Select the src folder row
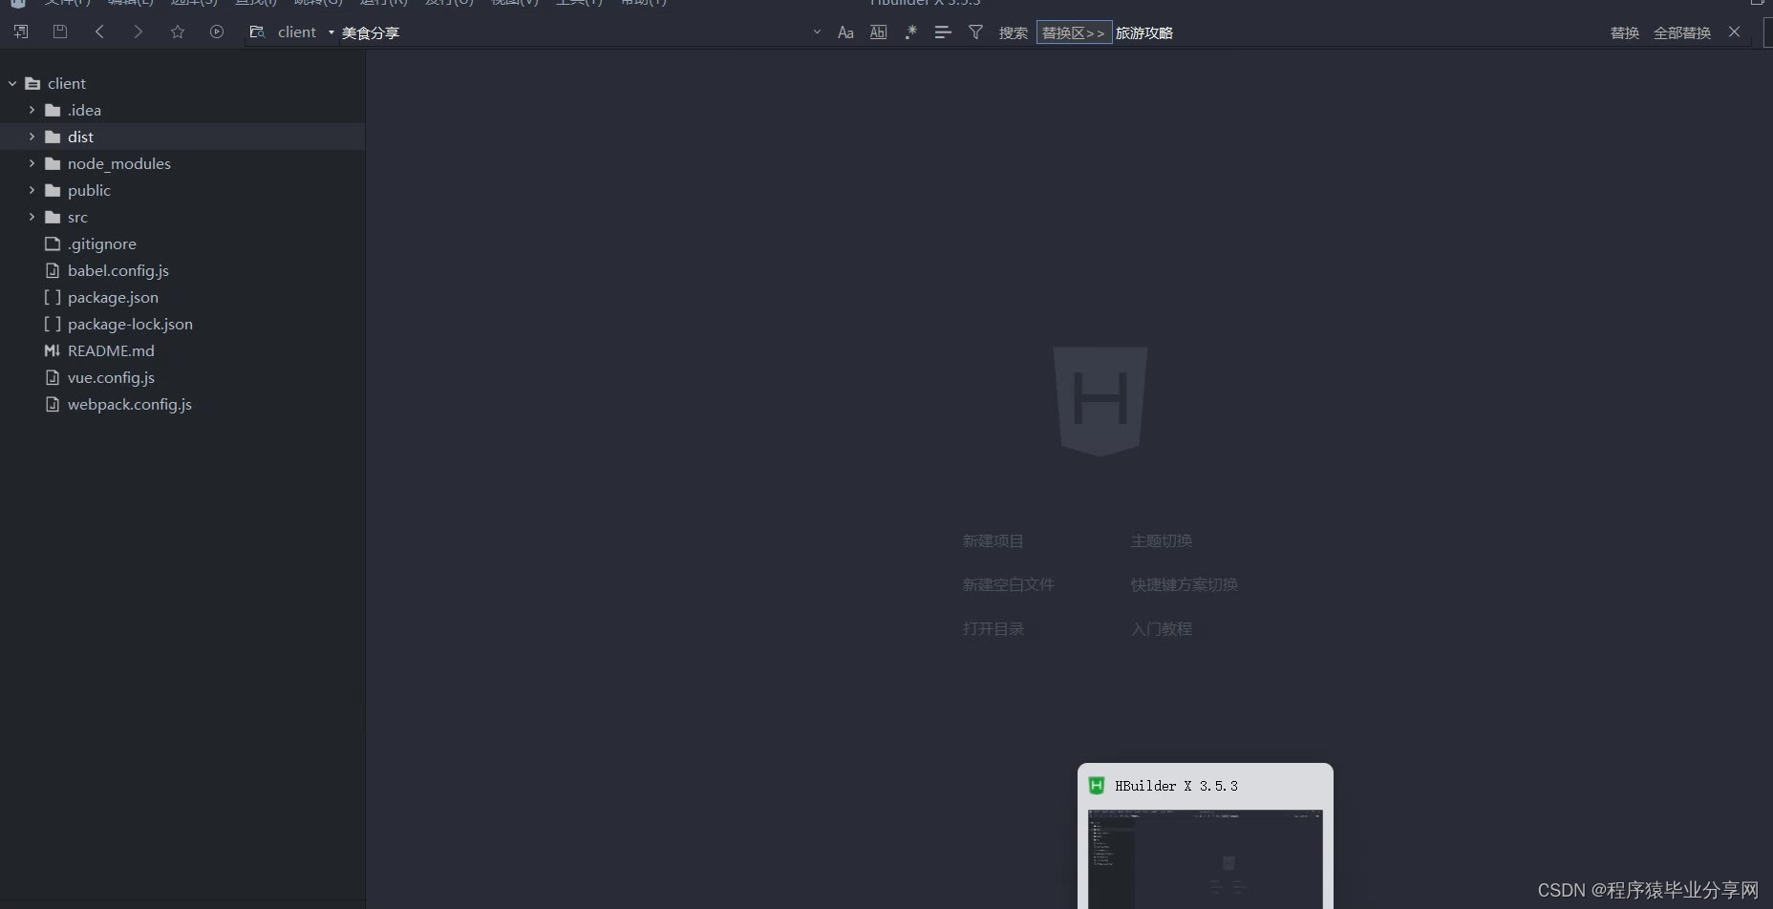1773x909 pixels. pos(182,217)
